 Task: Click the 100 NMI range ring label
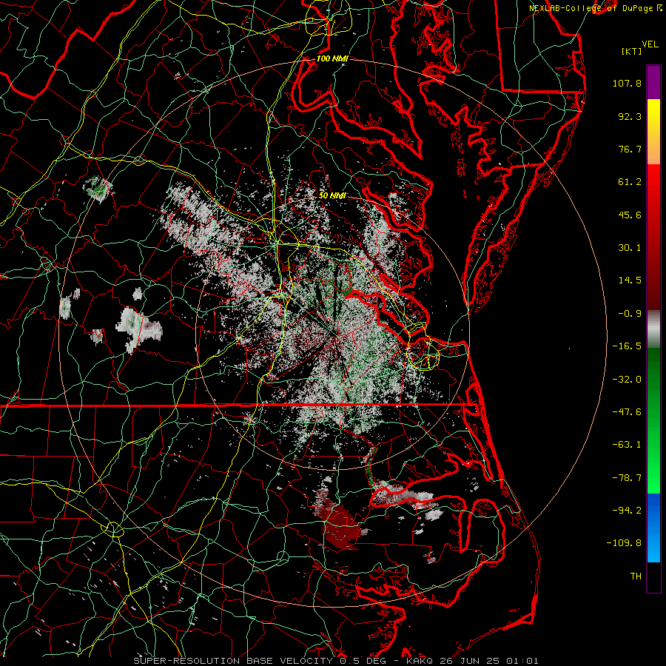click(332, 58)
